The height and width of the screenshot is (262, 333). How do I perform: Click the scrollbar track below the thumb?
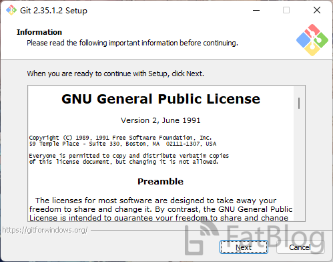(x=299, y=165)
